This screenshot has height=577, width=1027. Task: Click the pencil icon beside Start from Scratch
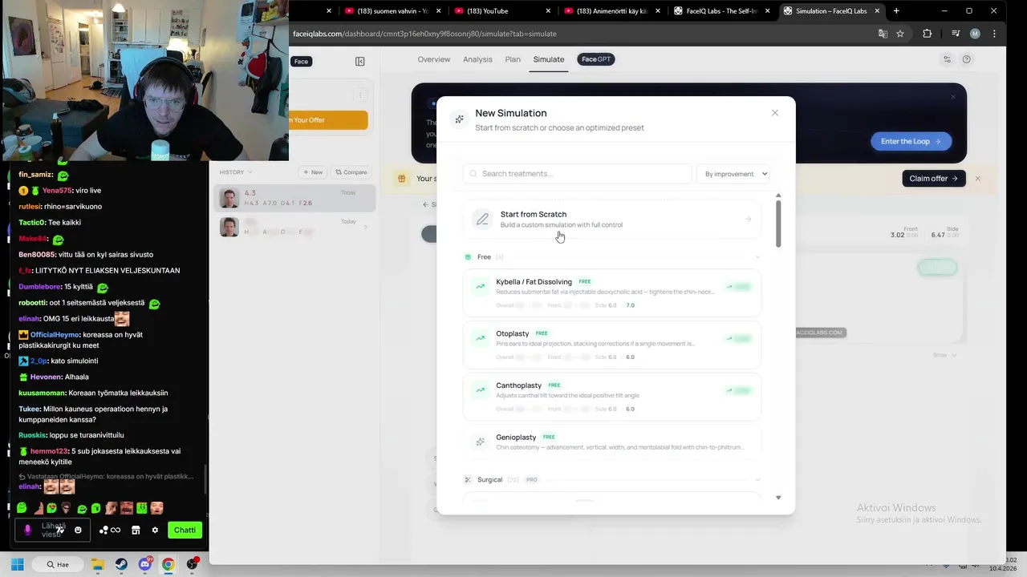[x=482, y=219]
